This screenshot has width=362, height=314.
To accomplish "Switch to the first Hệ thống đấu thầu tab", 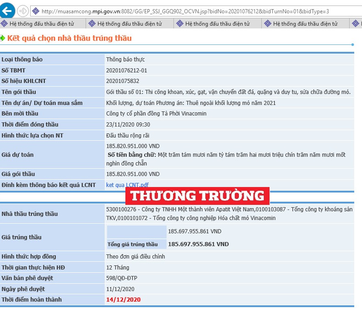I will [43, 23].
